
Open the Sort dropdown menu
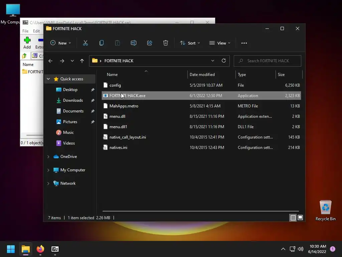(x=190, y=43)
